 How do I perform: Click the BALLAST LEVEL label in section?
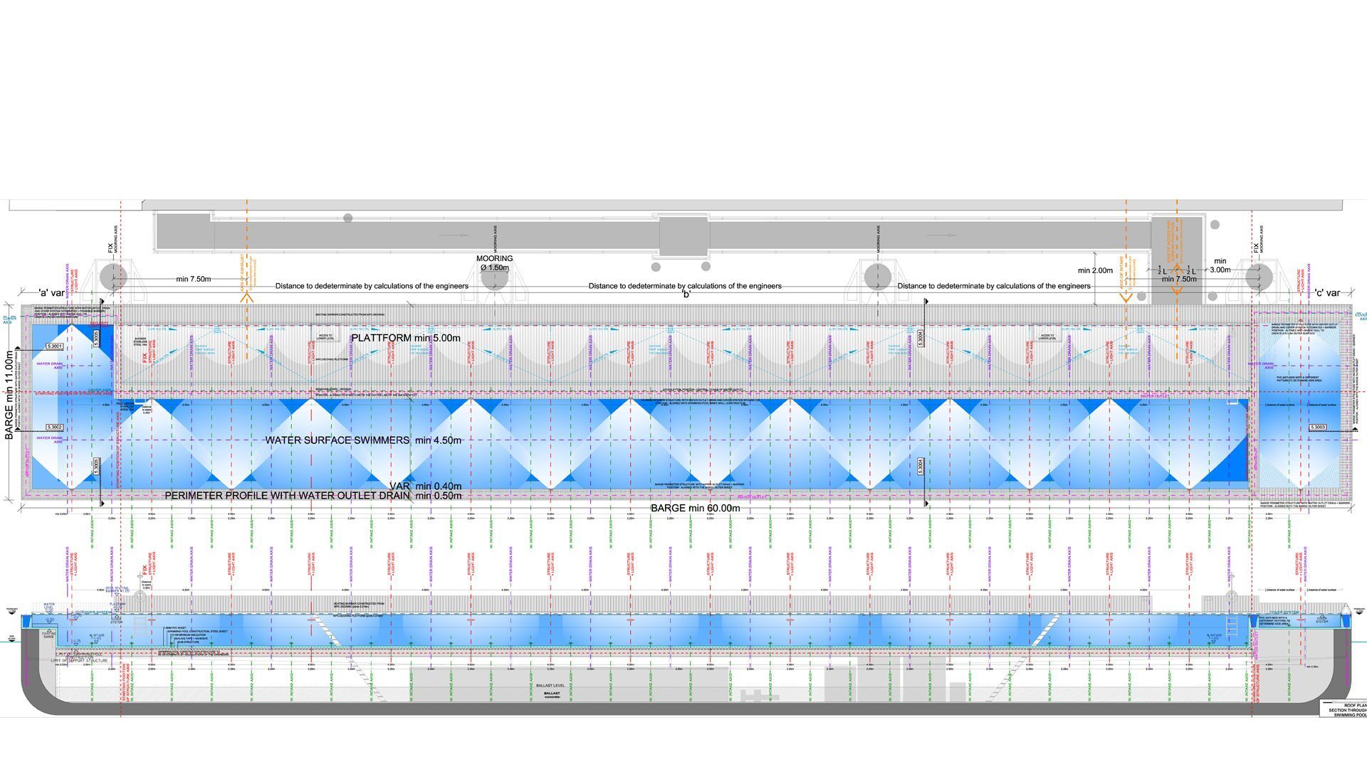click(550, 686)
